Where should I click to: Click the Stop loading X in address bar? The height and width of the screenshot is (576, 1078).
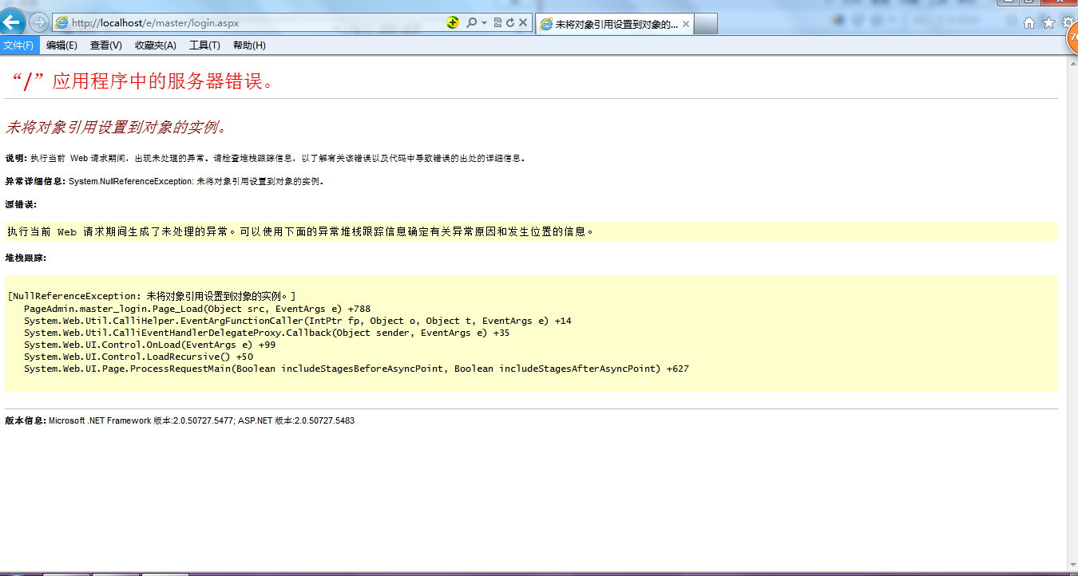pos(523,23)
